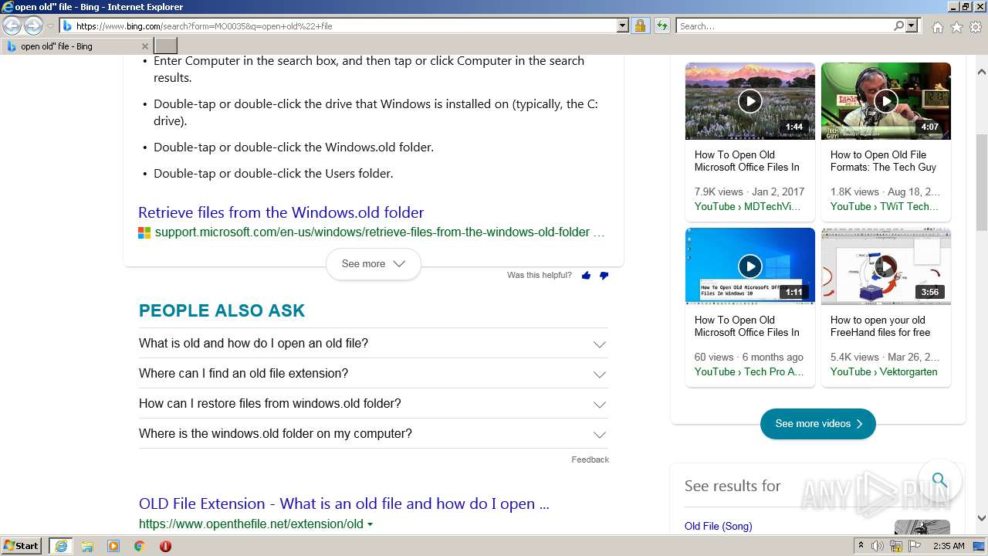Viewport: 988px width, 556px height.
Task: Open a new blank tab
Action: [x=166, y=46]
